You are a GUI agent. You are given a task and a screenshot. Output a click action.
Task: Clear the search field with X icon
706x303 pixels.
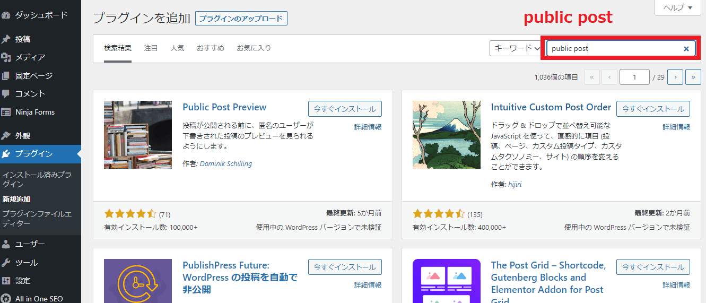pos(686,49)
